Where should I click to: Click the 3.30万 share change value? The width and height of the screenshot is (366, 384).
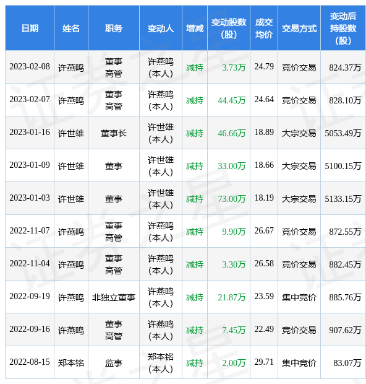click(x=234, y=264)
